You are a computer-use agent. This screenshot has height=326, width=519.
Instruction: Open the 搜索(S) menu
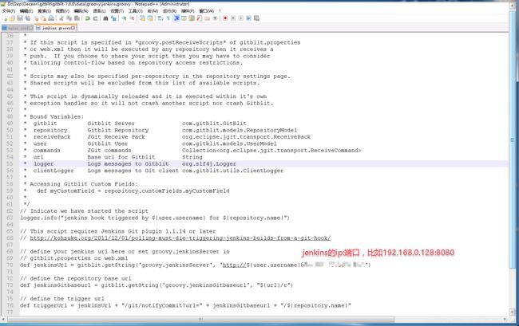[45, 11]
